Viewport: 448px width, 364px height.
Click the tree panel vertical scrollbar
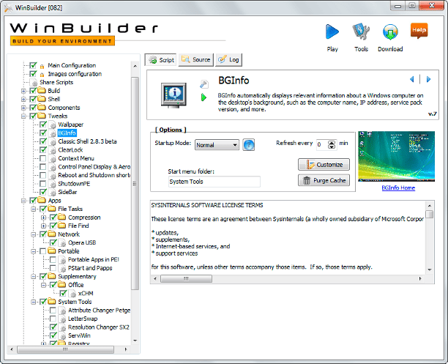pyautogui.click(x=135, y=183)
